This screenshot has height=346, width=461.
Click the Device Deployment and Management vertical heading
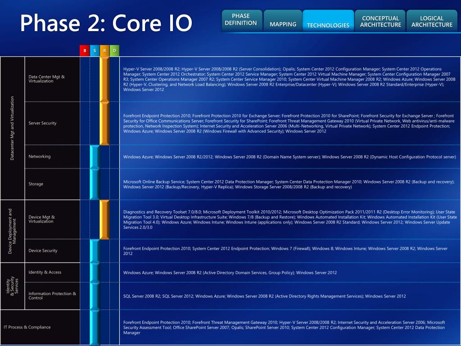pos(12,231)
